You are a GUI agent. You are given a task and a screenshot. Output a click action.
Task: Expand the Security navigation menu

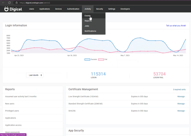pyautogui.click(x=100, y=9)
